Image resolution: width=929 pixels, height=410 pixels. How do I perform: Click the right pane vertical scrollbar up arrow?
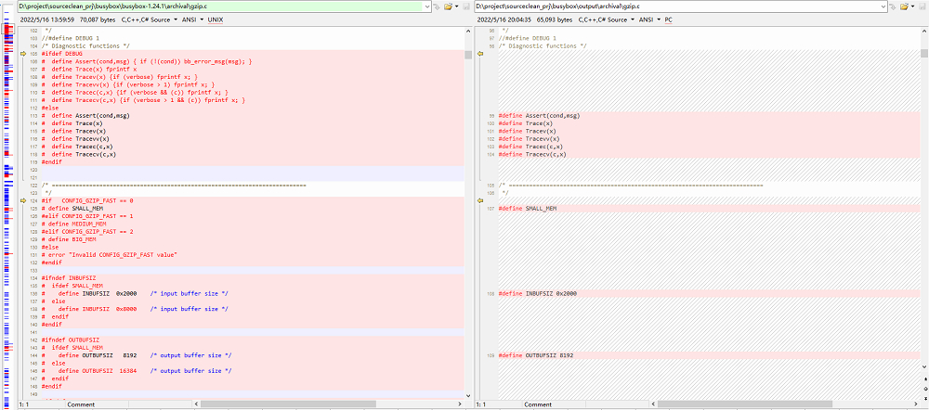point(924,30)
